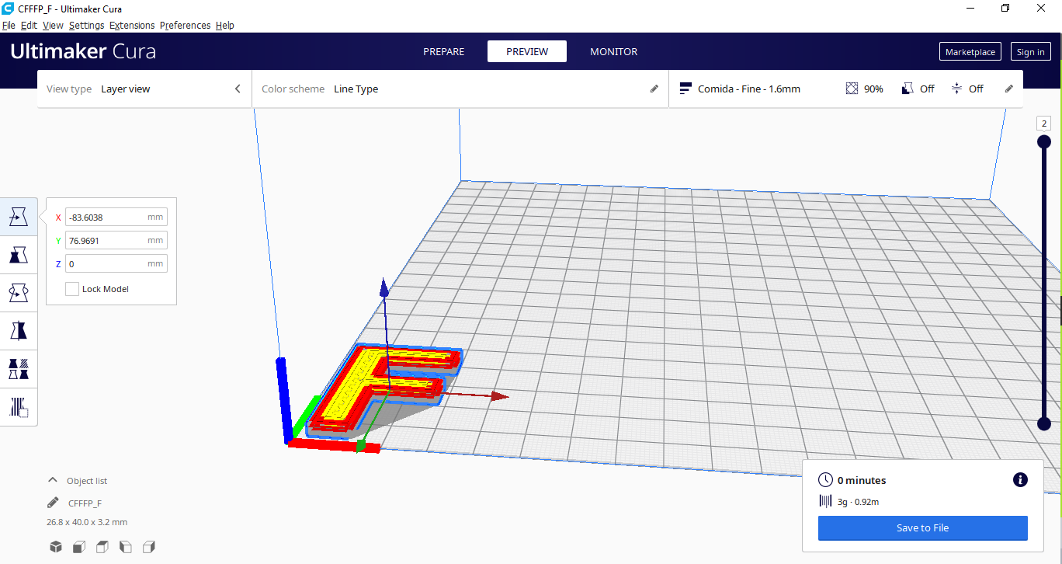Viewport: 1062px width, 564px height.
Task: Click the support icon in settings bar
Action: 908,89
